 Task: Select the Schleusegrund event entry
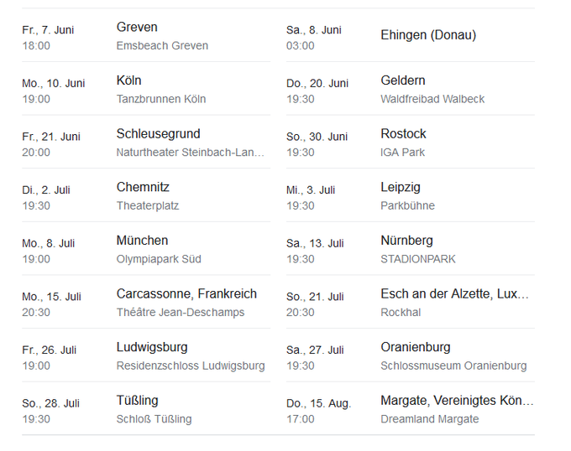[x=158, y=134]
